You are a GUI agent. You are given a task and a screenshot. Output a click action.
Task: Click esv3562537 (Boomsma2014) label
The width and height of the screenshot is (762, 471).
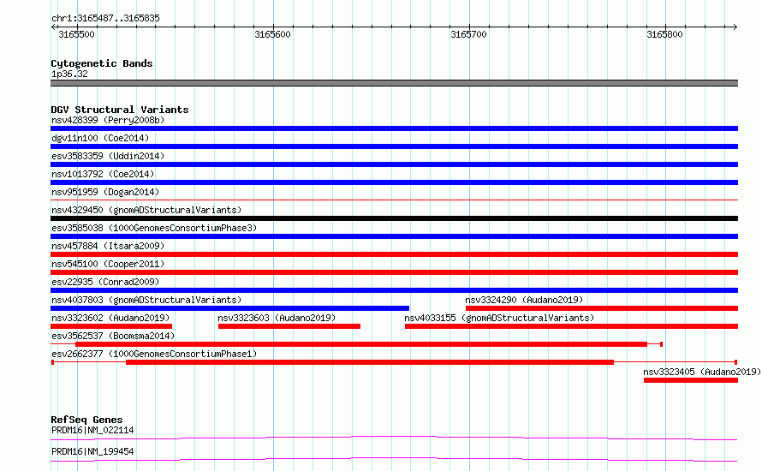113,336
